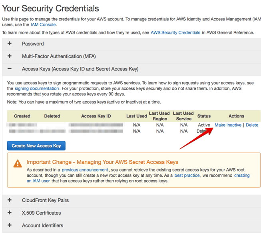Viewport: 261px width, 237px height.
Task: Follow the best practice link
Action: click(187, 175)
